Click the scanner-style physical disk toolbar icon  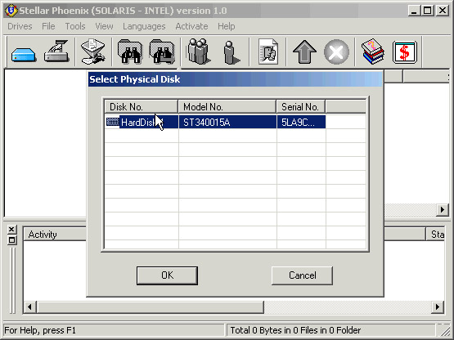[x=56, y=51]
